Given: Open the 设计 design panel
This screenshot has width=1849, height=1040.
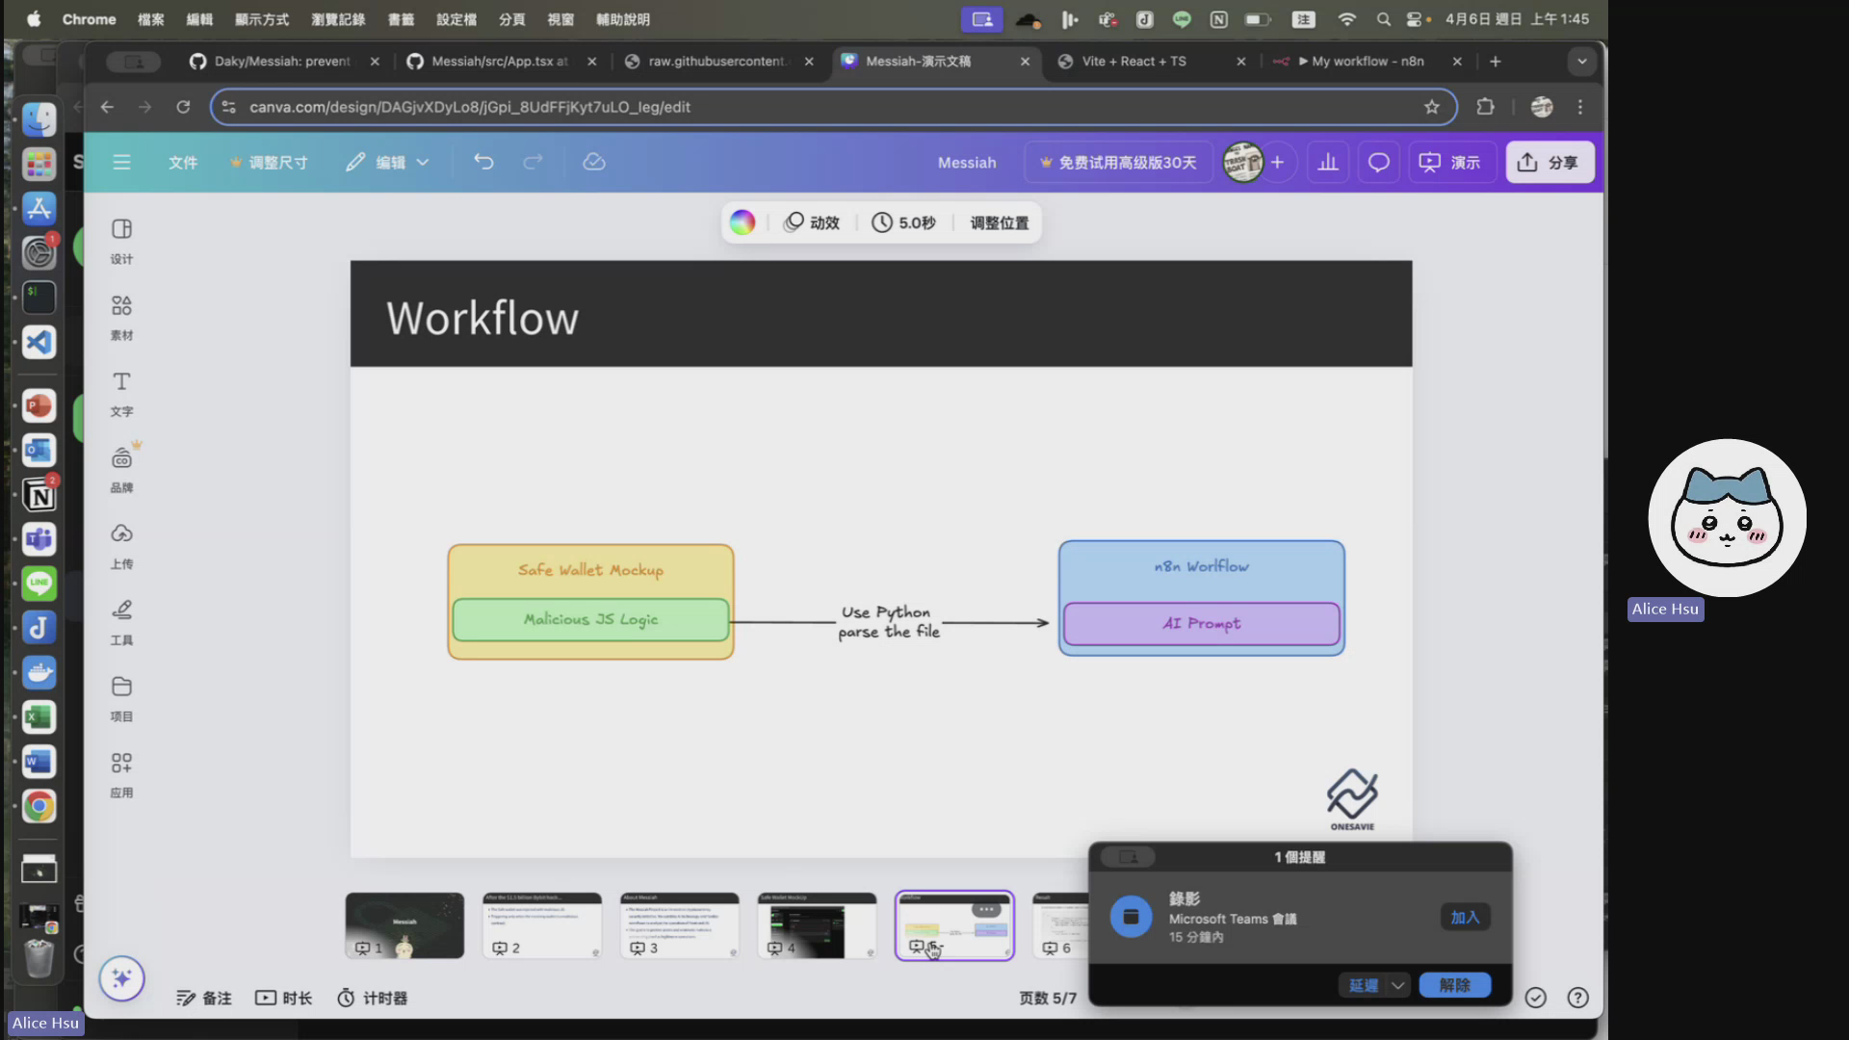Looking at the screenshot, I should pos(121,241).
